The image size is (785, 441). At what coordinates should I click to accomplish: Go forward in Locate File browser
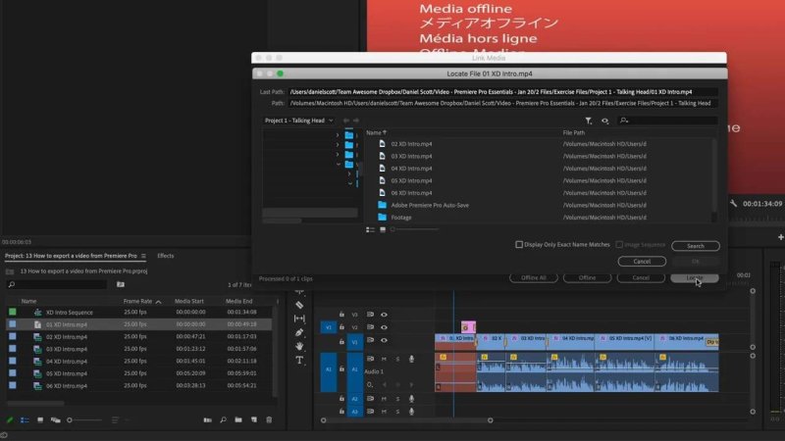point(356,121)
